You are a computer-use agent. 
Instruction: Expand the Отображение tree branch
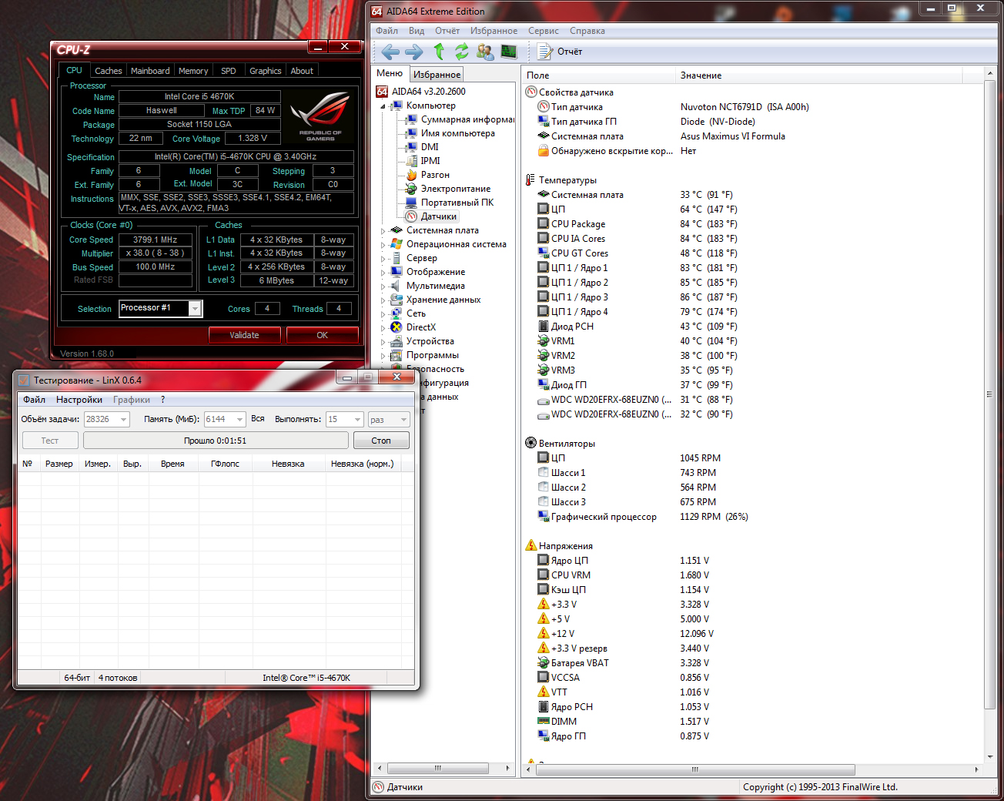tap(383, 273)
